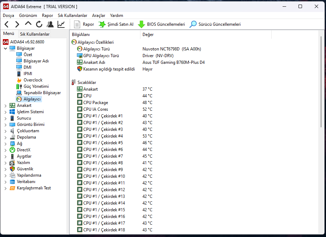Image resolution: width=326 pixels, height=237 pixels.
Task: Click the Nuvoton NCT6798D value
Action: [172, 49]
